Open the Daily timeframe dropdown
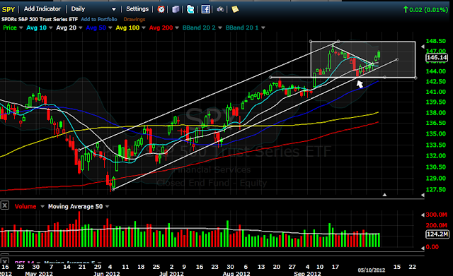 point(93,9)
